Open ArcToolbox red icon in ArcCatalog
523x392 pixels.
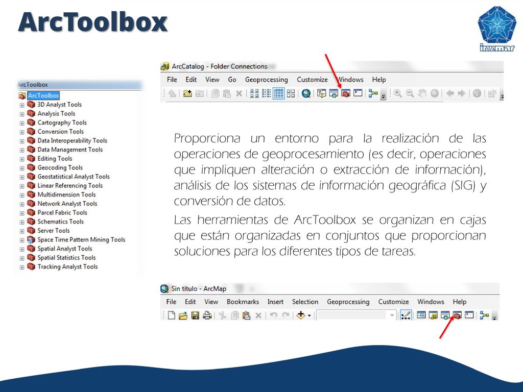(346, 93)
